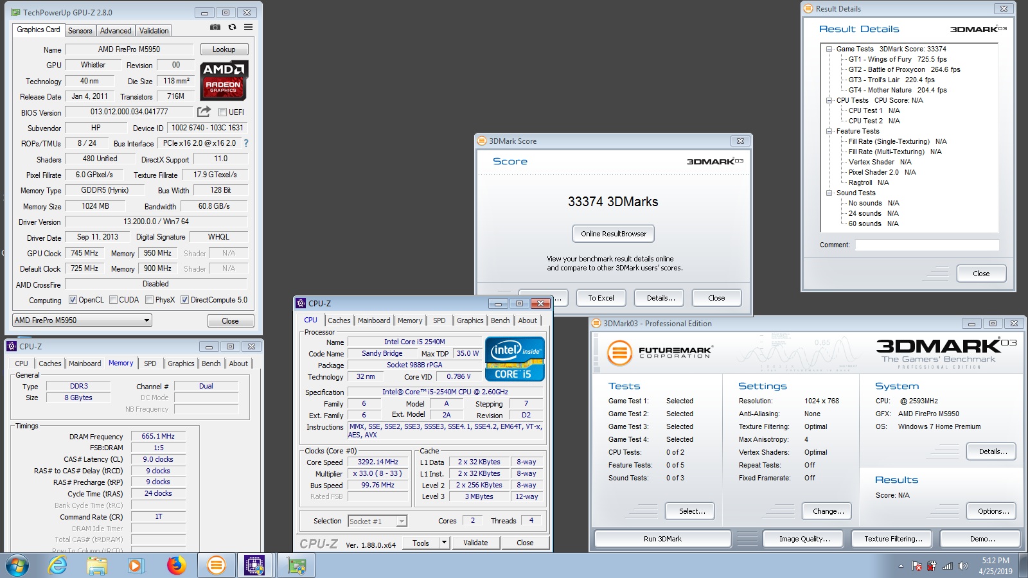Switch to GPU-Z Validation tab
Viewport: 1028px width, 578px height.
(154, 30)
